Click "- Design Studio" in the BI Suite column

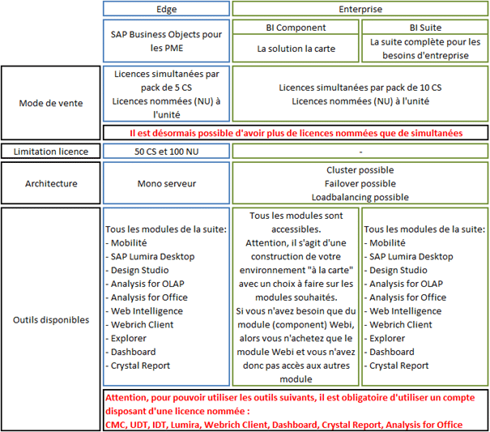coord(395,270)
